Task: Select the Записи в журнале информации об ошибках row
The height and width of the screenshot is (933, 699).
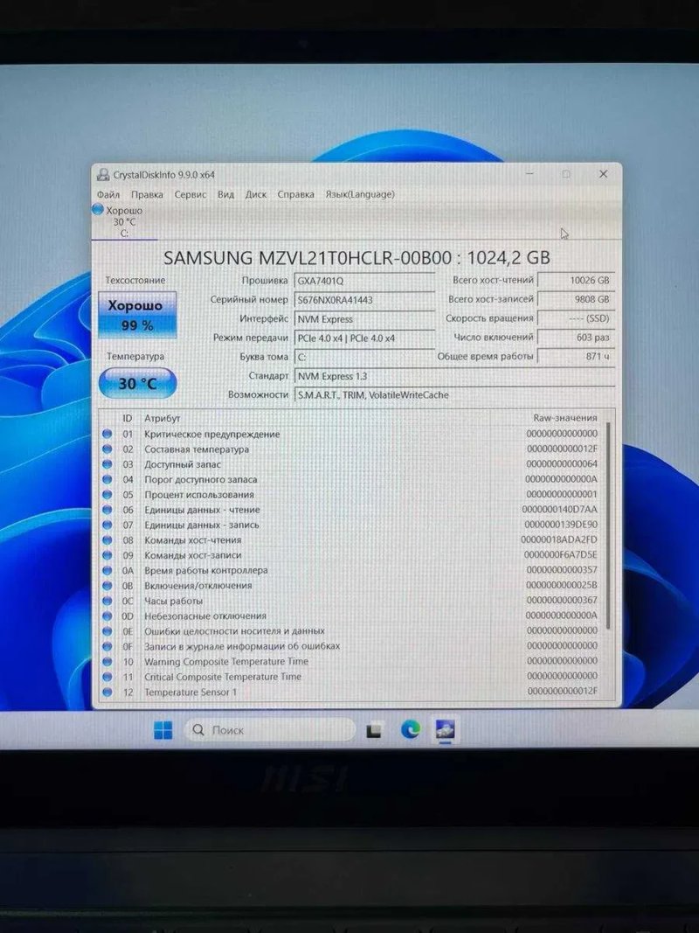Action: pyautogui.click(x=350, y=646)
